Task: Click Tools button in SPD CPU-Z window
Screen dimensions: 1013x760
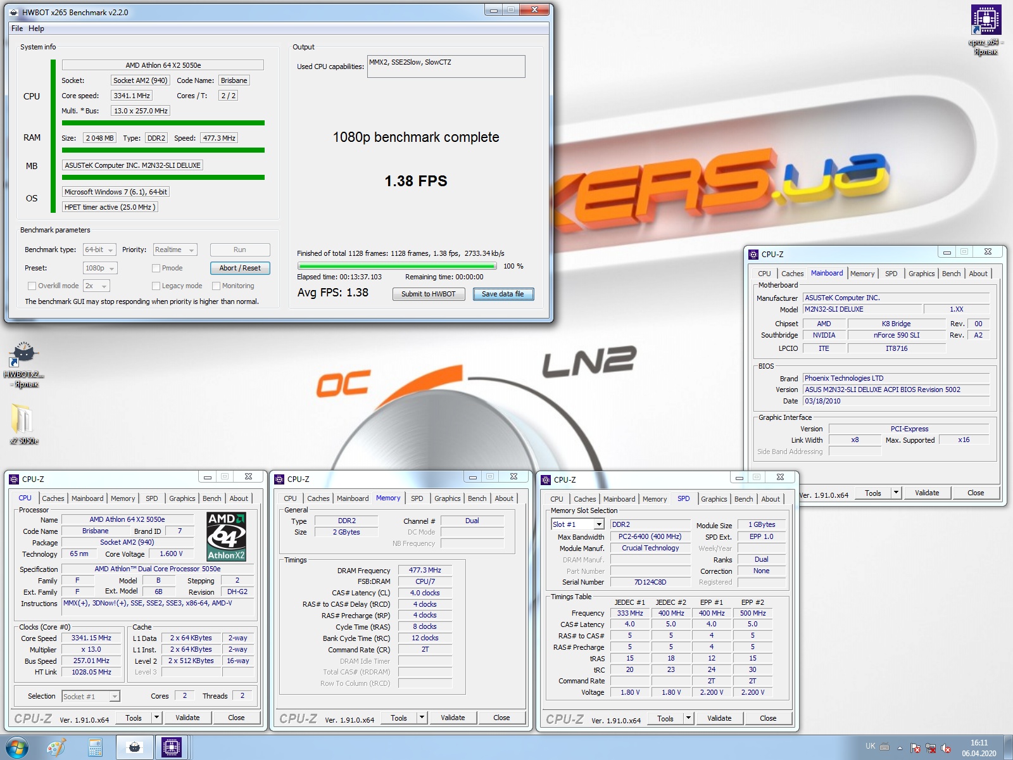Action: tap(665, 718)
